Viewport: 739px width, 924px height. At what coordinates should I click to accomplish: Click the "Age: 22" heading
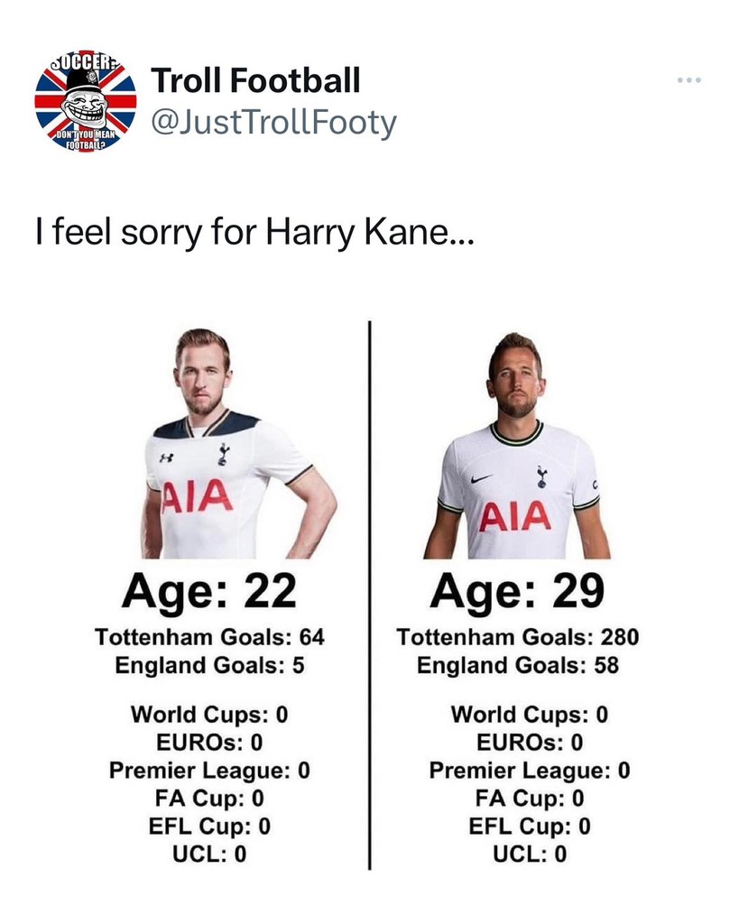(x=208, y=592)
